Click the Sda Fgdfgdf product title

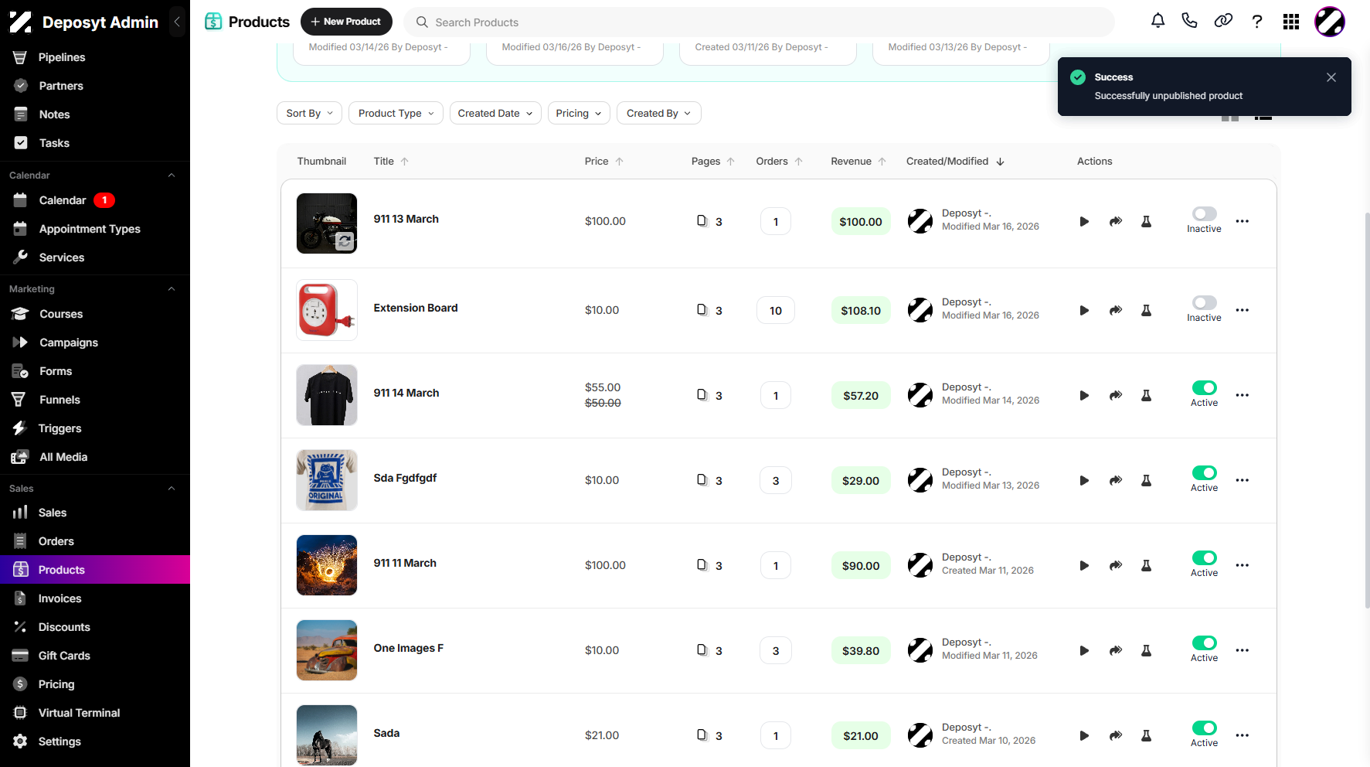[x=405, y=478]
